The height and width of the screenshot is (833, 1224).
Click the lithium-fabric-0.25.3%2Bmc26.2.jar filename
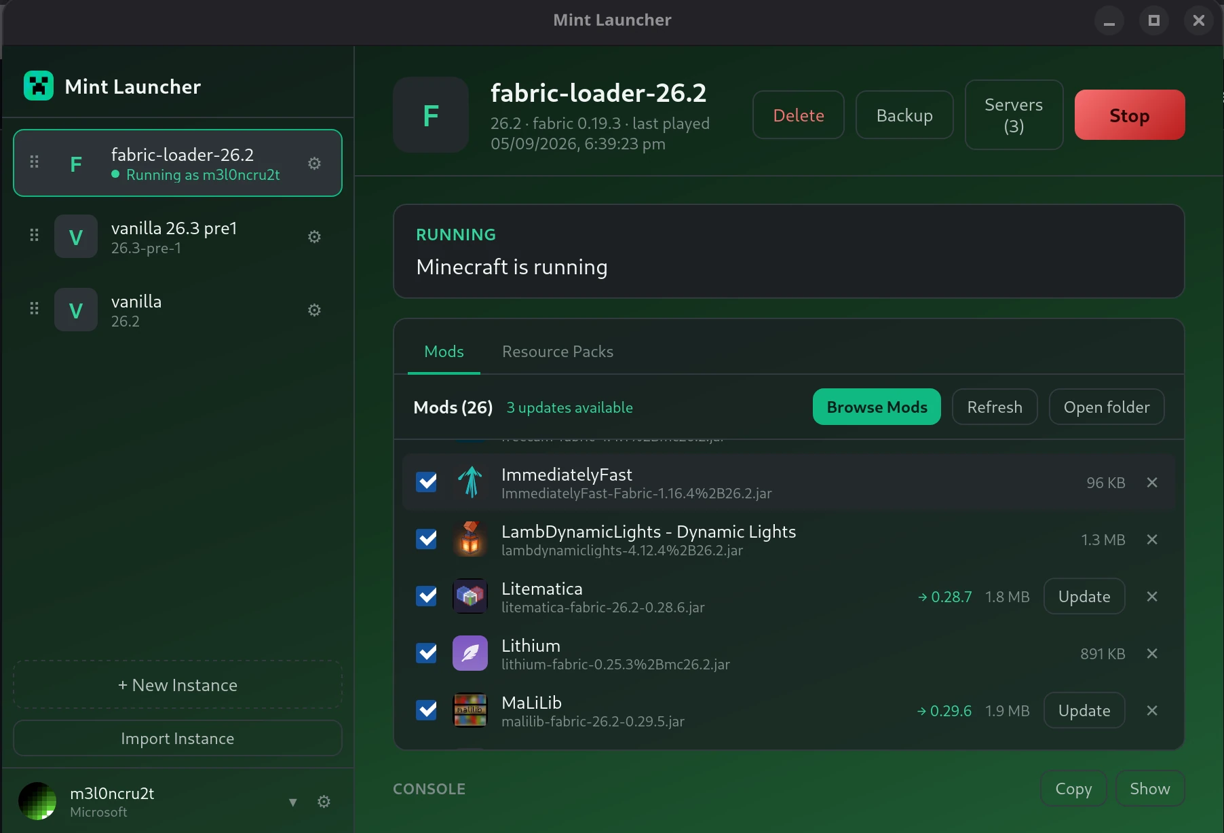pos(615,665)
